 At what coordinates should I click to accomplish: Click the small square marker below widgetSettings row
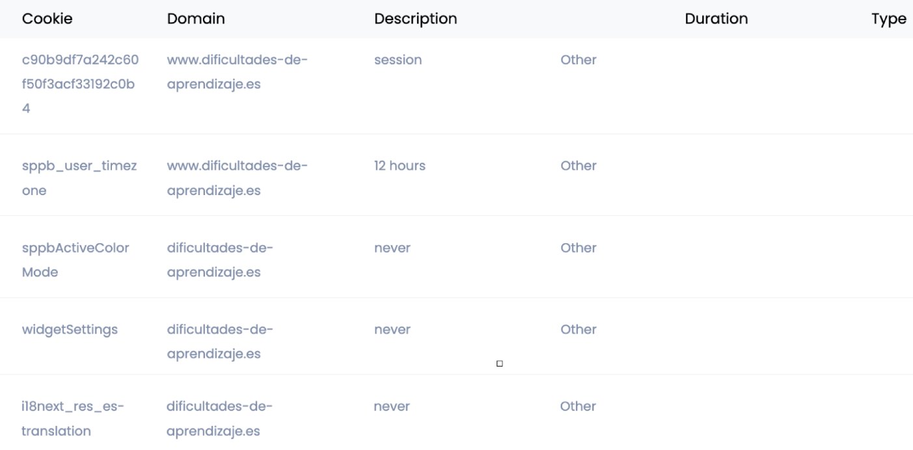tap(499, 364)
